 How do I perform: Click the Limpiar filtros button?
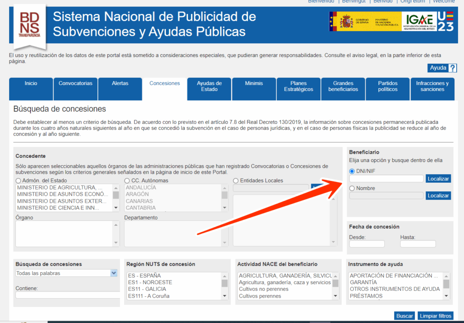pyautogui.click(x=435, y=316)
